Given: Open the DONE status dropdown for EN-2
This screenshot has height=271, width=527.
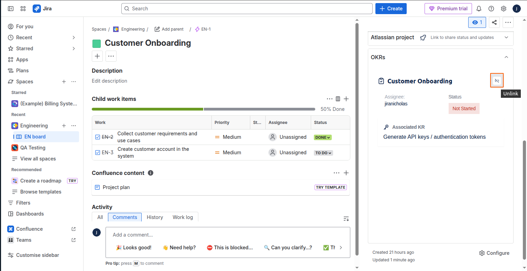Looking at the screenshot, I should pyautogui.click(x=323, y=137).
